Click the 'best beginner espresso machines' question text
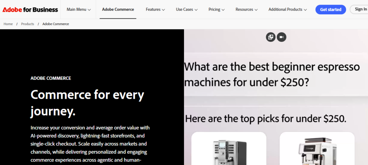 coord(272,74)
